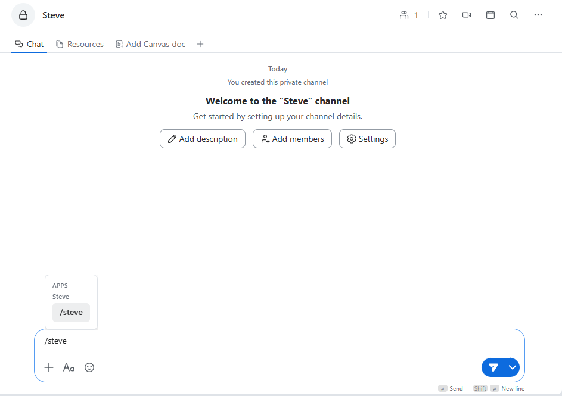This screenshot has height=396, width=562.
Task: Send the message with paper plane button
Action: pos(493,367)
